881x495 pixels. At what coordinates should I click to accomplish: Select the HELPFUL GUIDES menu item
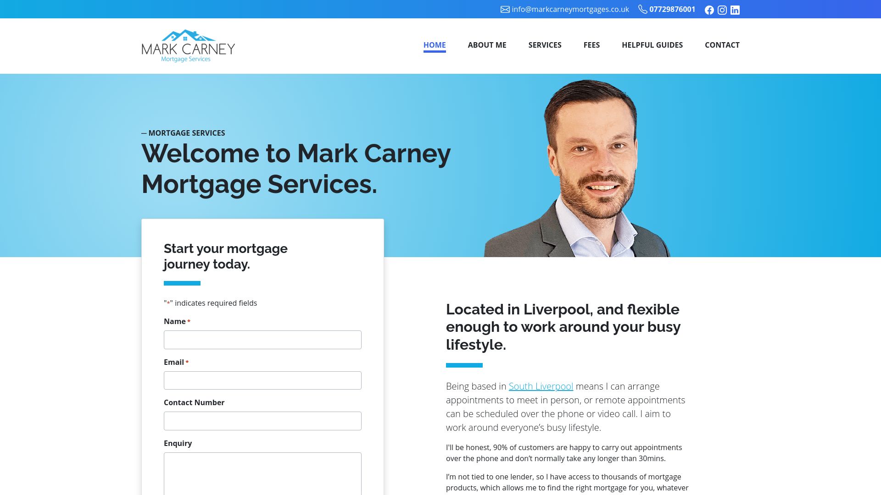(652, 44)
